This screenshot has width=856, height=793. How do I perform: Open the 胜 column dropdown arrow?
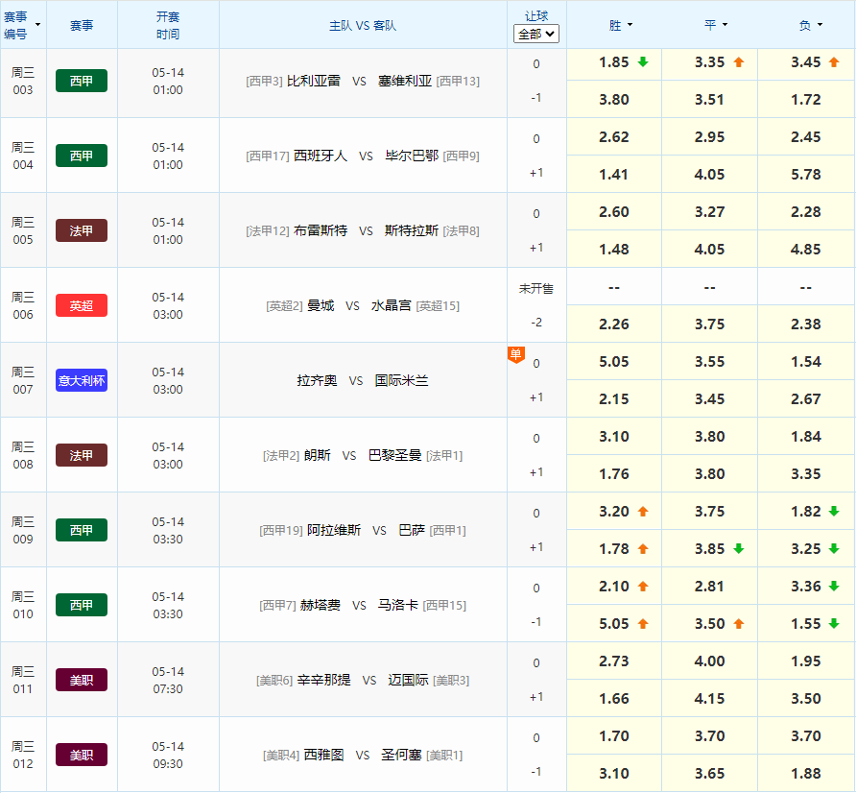tap(630, 25)
